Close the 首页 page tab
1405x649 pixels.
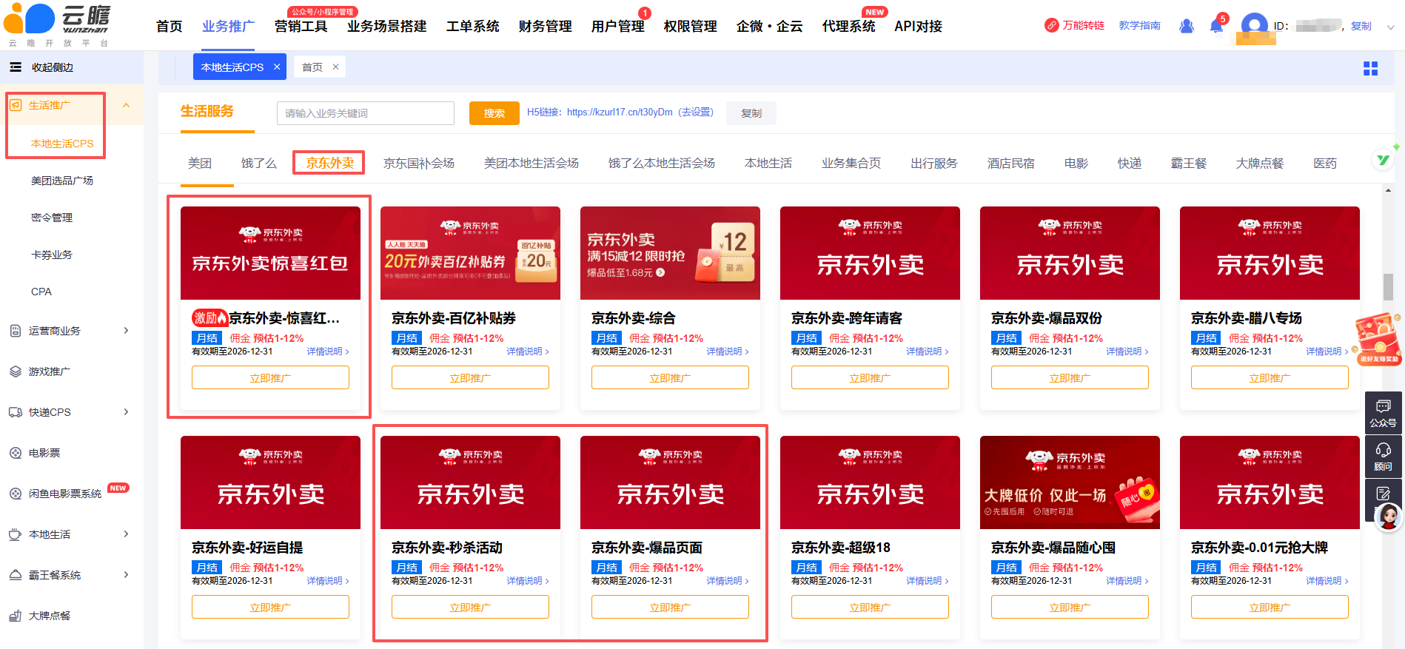(335, 67)
